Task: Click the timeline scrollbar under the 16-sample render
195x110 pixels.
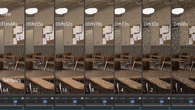Action: click(69, 106)
